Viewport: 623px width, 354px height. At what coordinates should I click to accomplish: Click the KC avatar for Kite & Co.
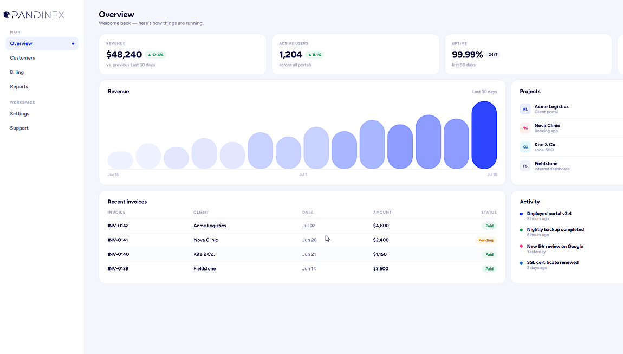point(525,147)
